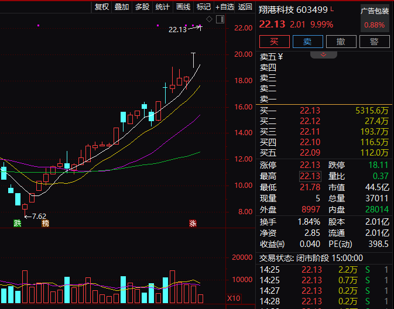The height and width of the screenshot is (309, 394).
Task: Select the 买四 price 22.10
Action: pyautogui.click(x=310, y=142)
